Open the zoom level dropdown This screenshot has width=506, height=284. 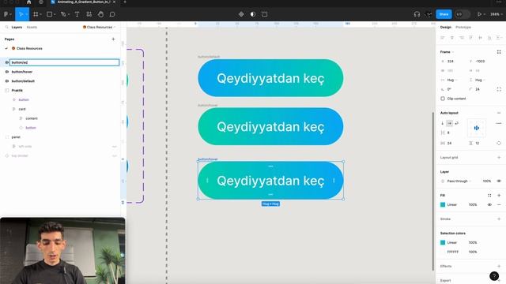click(x=496, y=14)
